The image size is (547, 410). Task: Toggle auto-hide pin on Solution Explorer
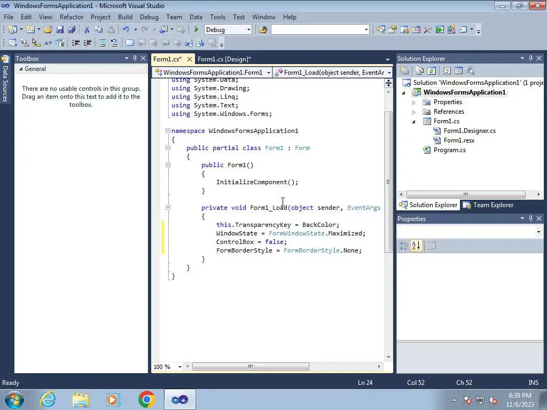(x=530, y=58)
